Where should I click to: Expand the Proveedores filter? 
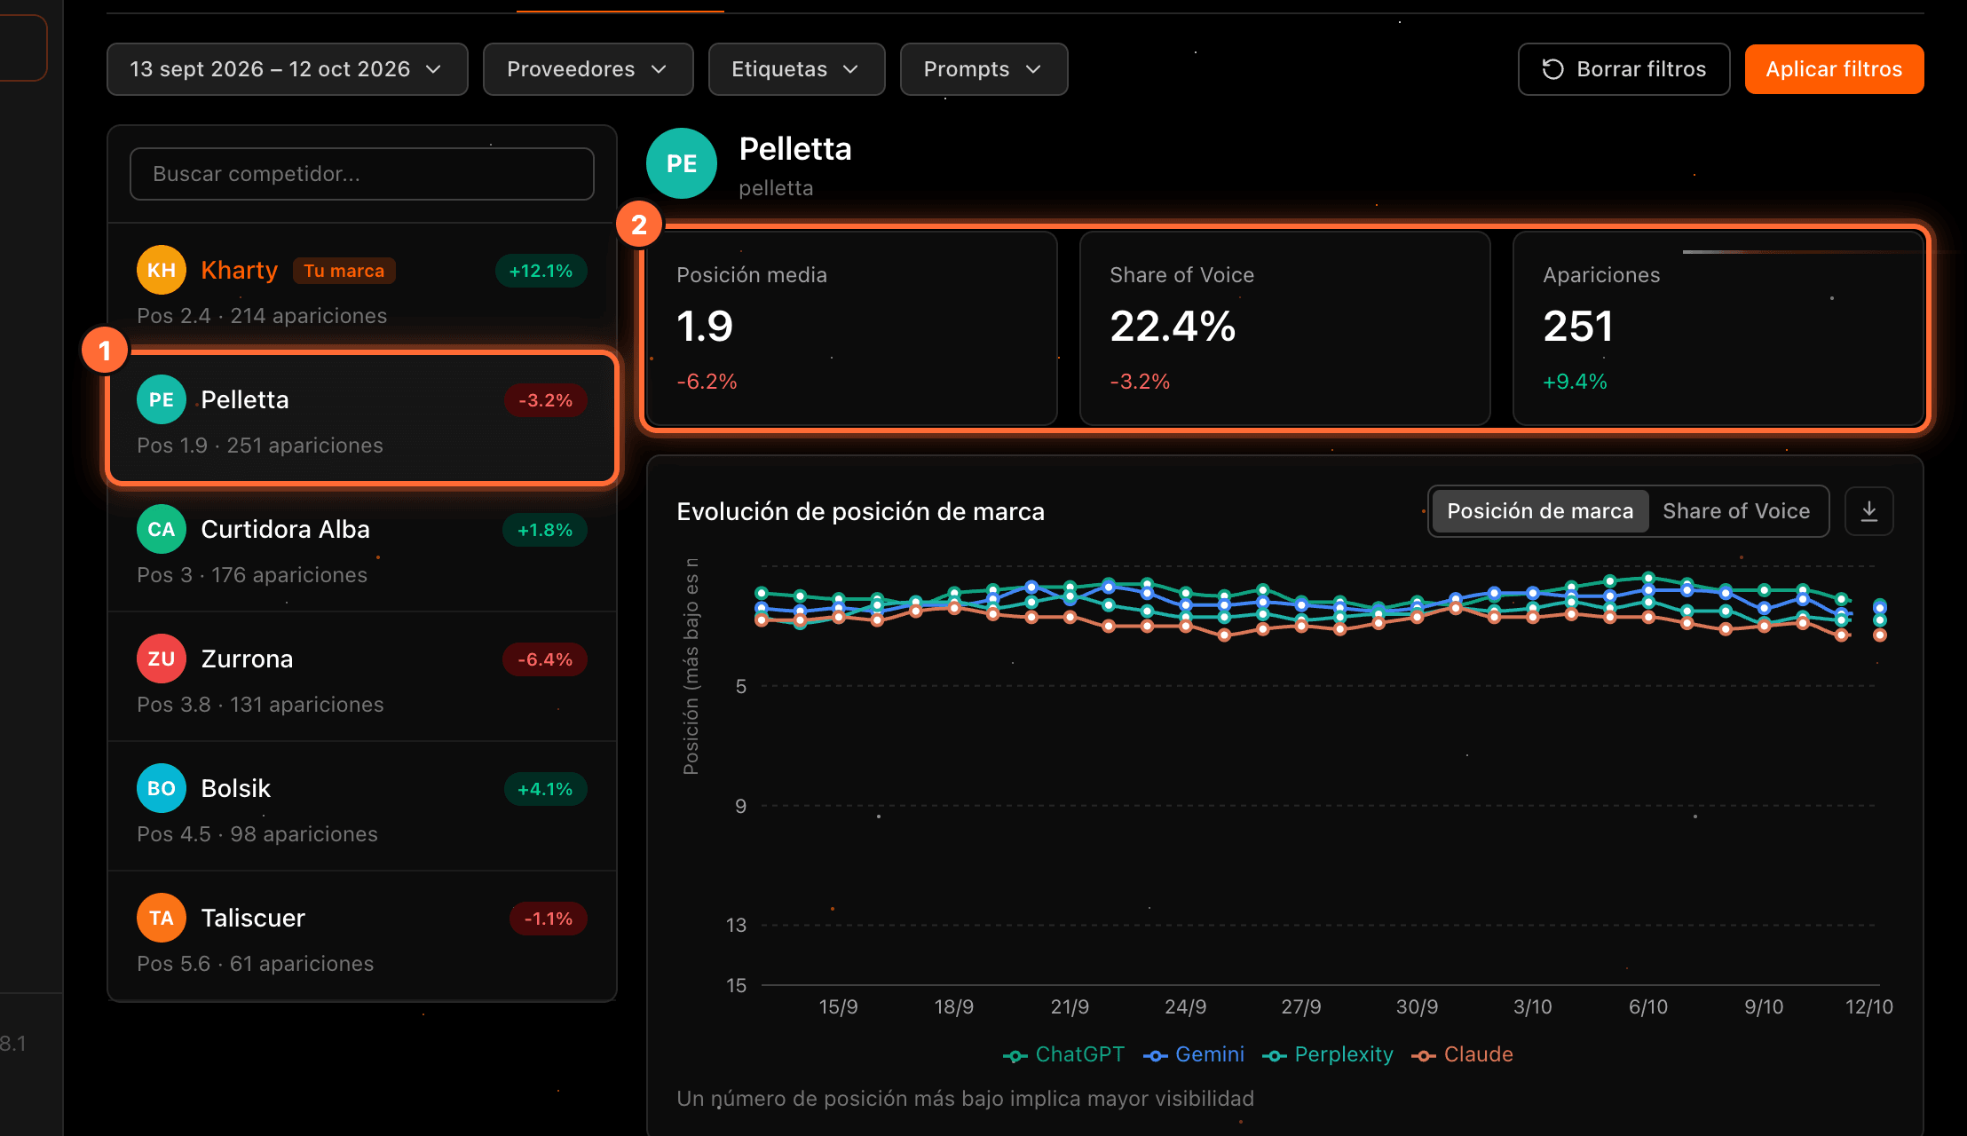click(x=588, y=69)
